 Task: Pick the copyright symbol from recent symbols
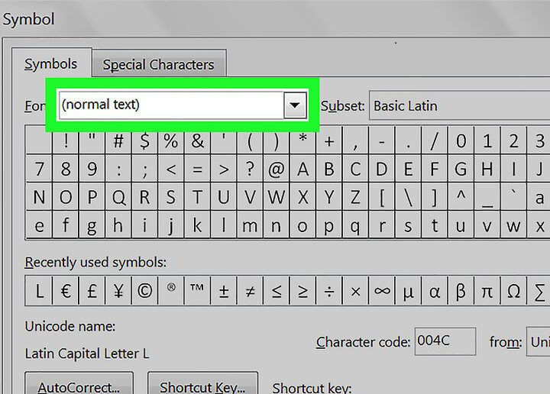pyautogui.click(x=144, y=292)
